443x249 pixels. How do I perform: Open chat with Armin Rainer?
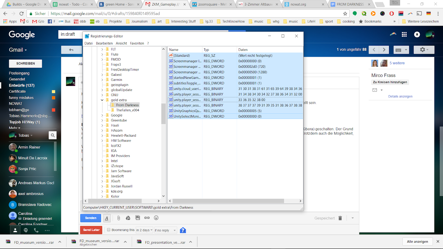point(29,147)
